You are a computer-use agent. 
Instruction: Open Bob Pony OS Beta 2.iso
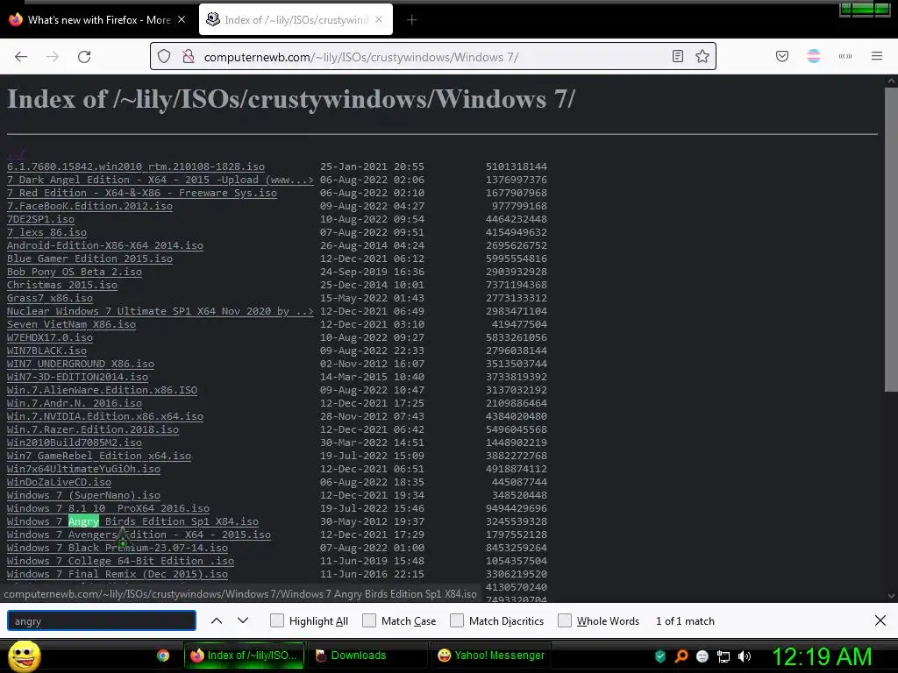click(75, 272)
